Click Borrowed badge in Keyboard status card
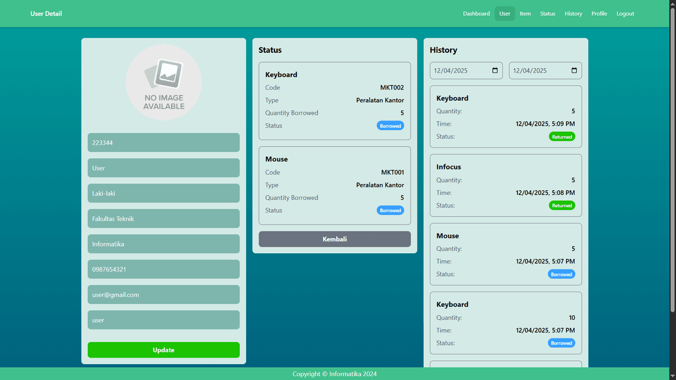The height and width of the screenshot is (380, 676). [390, 126]
